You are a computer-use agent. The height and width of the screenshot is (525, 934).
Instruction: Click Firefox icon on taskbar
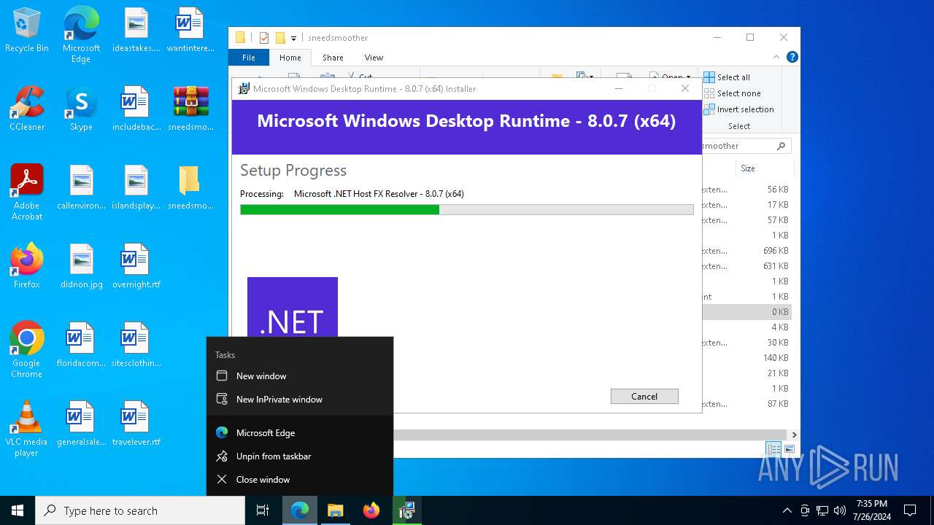point(371,510)
